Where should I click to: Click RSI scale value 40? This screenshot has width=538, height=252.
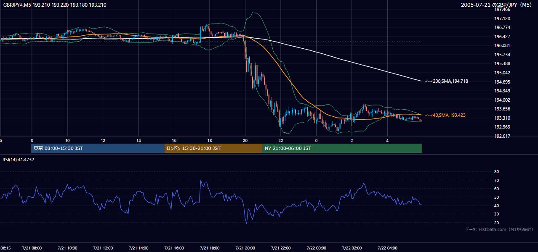496,205
